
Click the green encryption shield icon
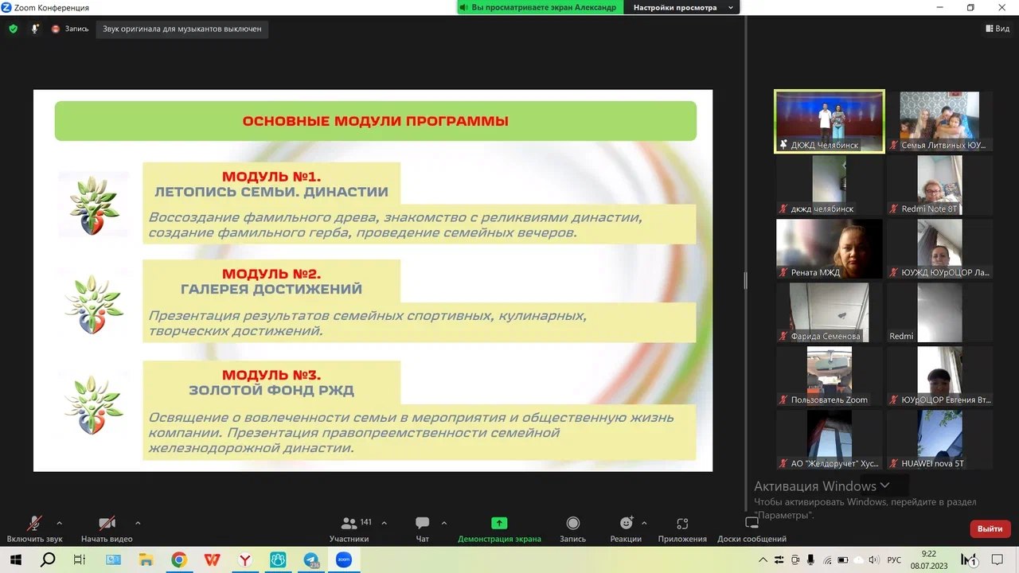[13, 29]
